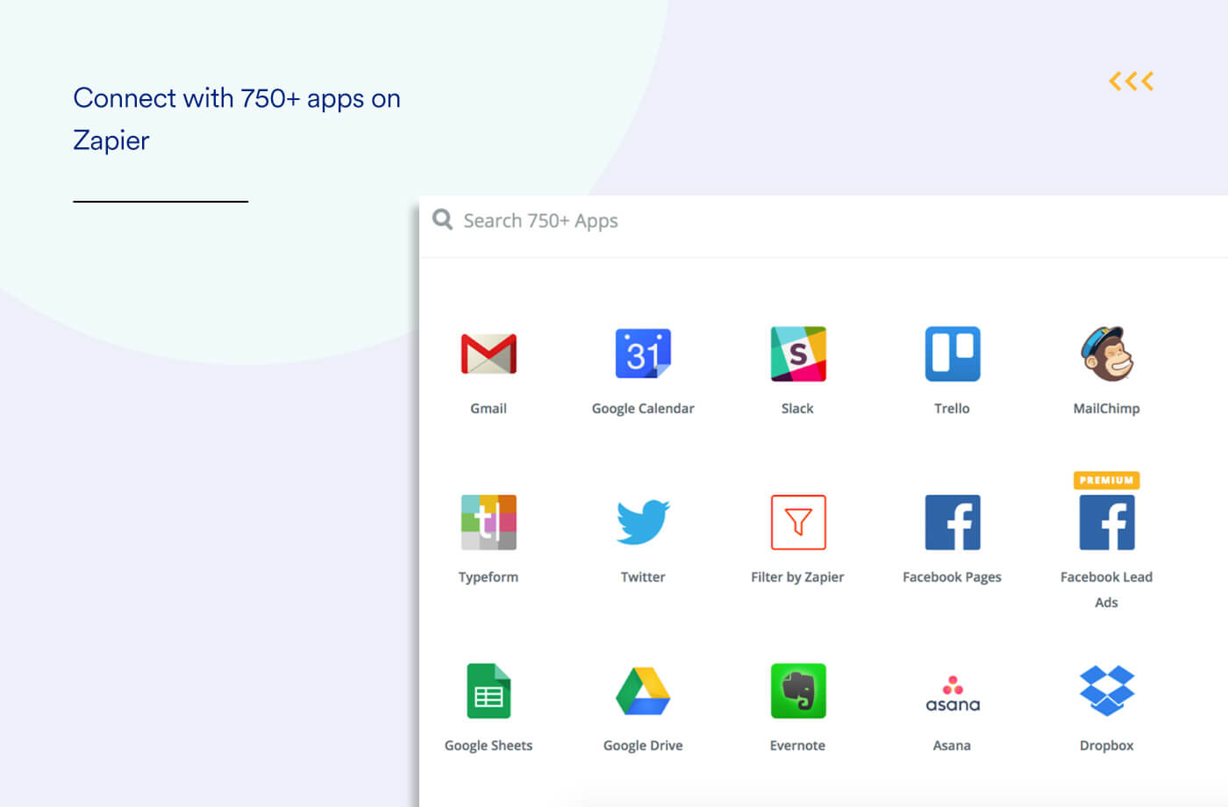The image size is (1228, 807).
Task: Click the Facebook Lead Ads text label
Action: click(x=1106, y=589)
